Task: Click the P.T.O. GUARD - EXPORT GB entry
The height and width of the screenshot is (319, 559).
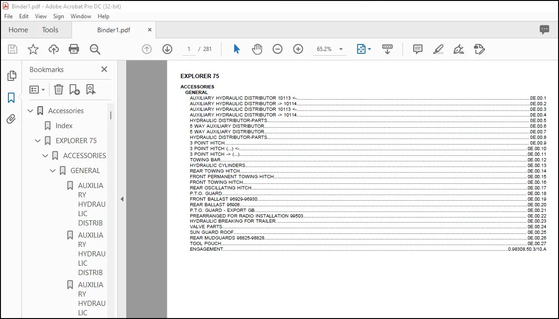Action: 368,210
